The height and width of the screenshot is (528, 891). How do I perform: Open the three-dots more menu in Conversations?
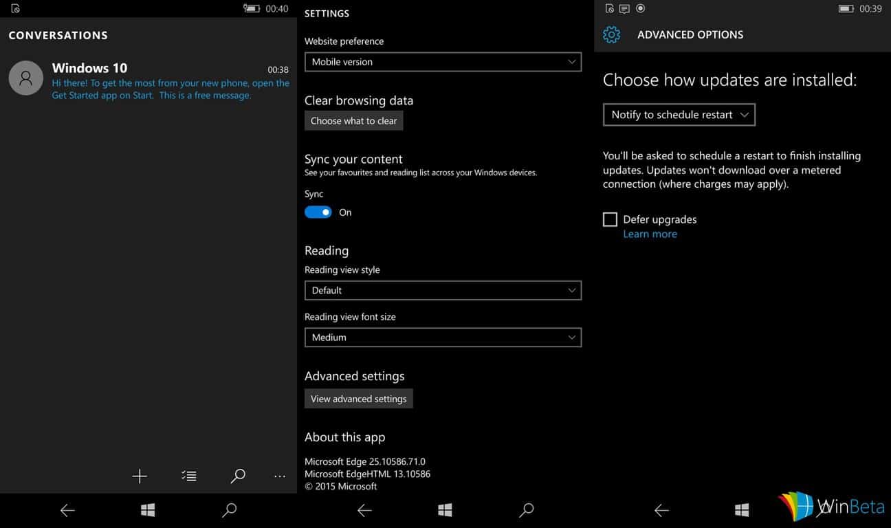tap(279, 476)
